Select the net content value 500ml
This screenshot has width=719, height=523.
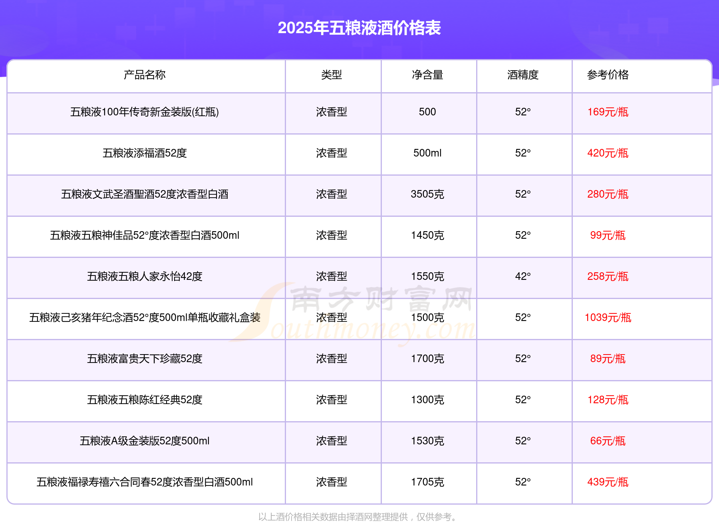coord(427,153)
